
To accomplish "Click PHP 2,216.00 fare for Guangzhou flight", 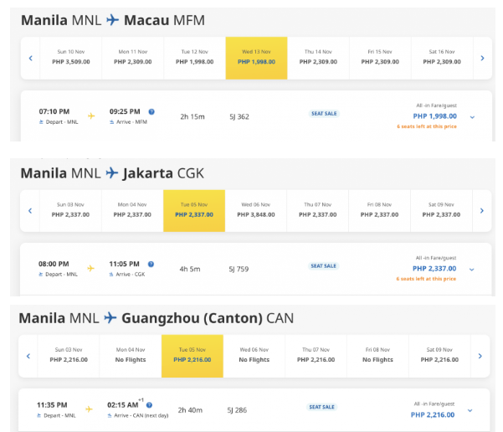I will pos(434,414).
